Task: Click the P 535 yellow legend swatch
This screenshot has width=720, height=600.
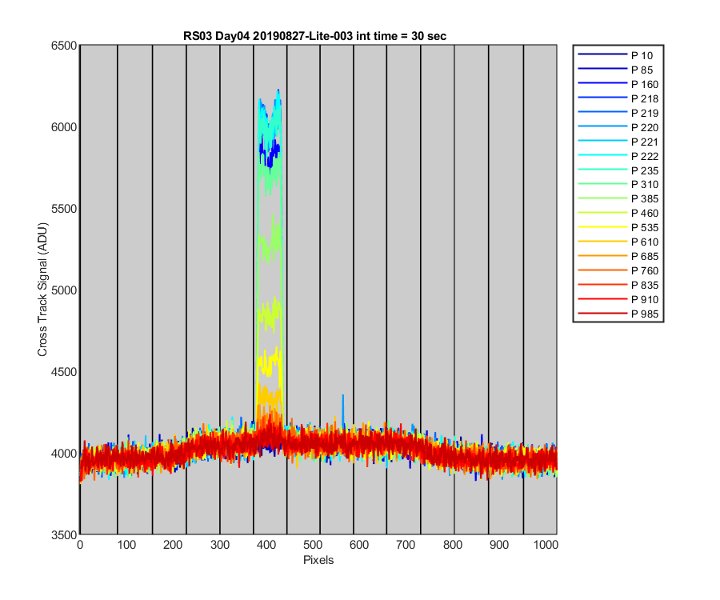Action: [602, 227]
